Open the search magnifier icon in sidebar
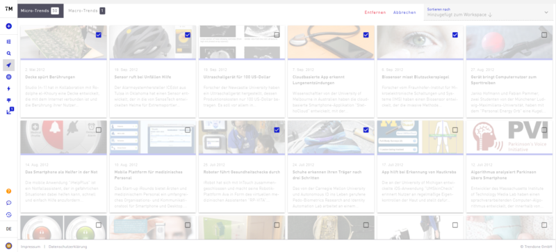The height and width of the screenshot is (252, 556). (x=9, y=54)
